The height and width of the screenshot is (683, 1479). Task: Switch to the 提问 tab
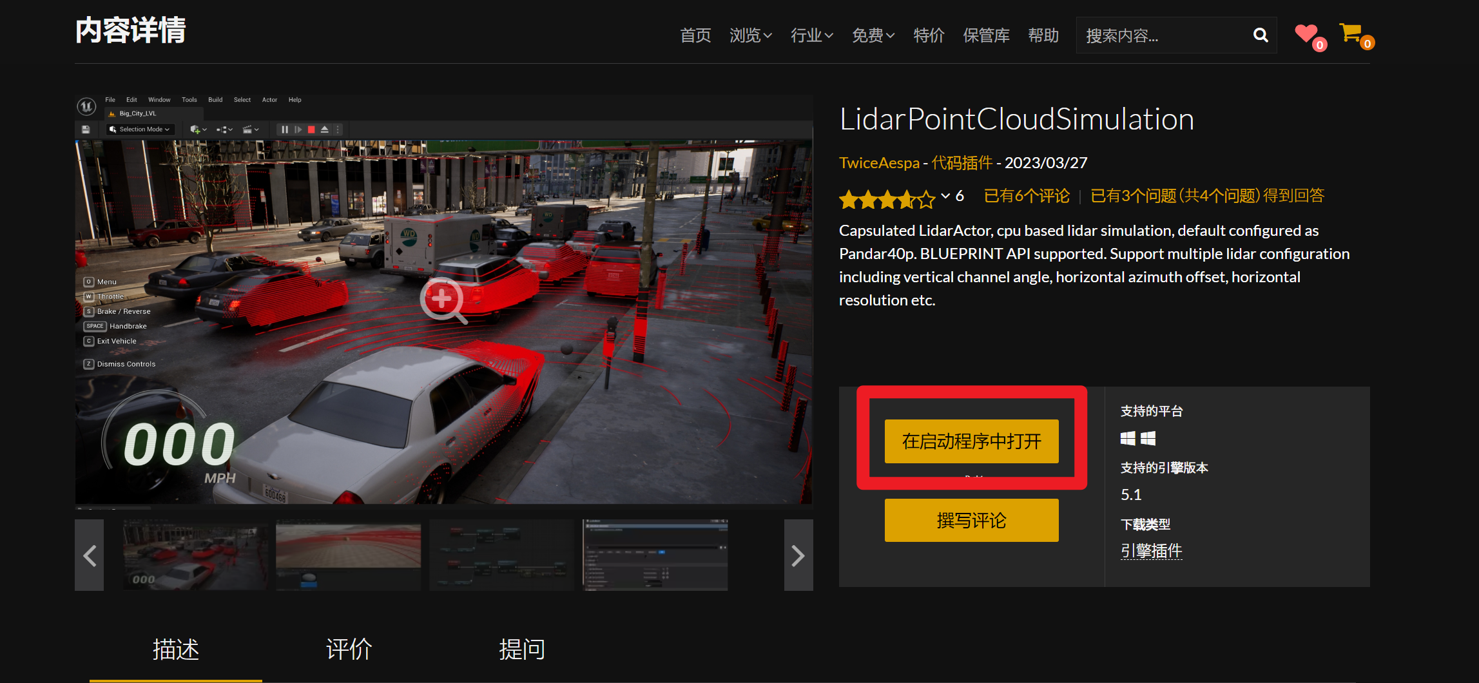click(522, 649)
